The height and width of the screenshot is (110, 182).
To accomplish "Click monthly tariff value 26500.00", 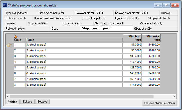I will pyautogui.click(x=151, y=79).
